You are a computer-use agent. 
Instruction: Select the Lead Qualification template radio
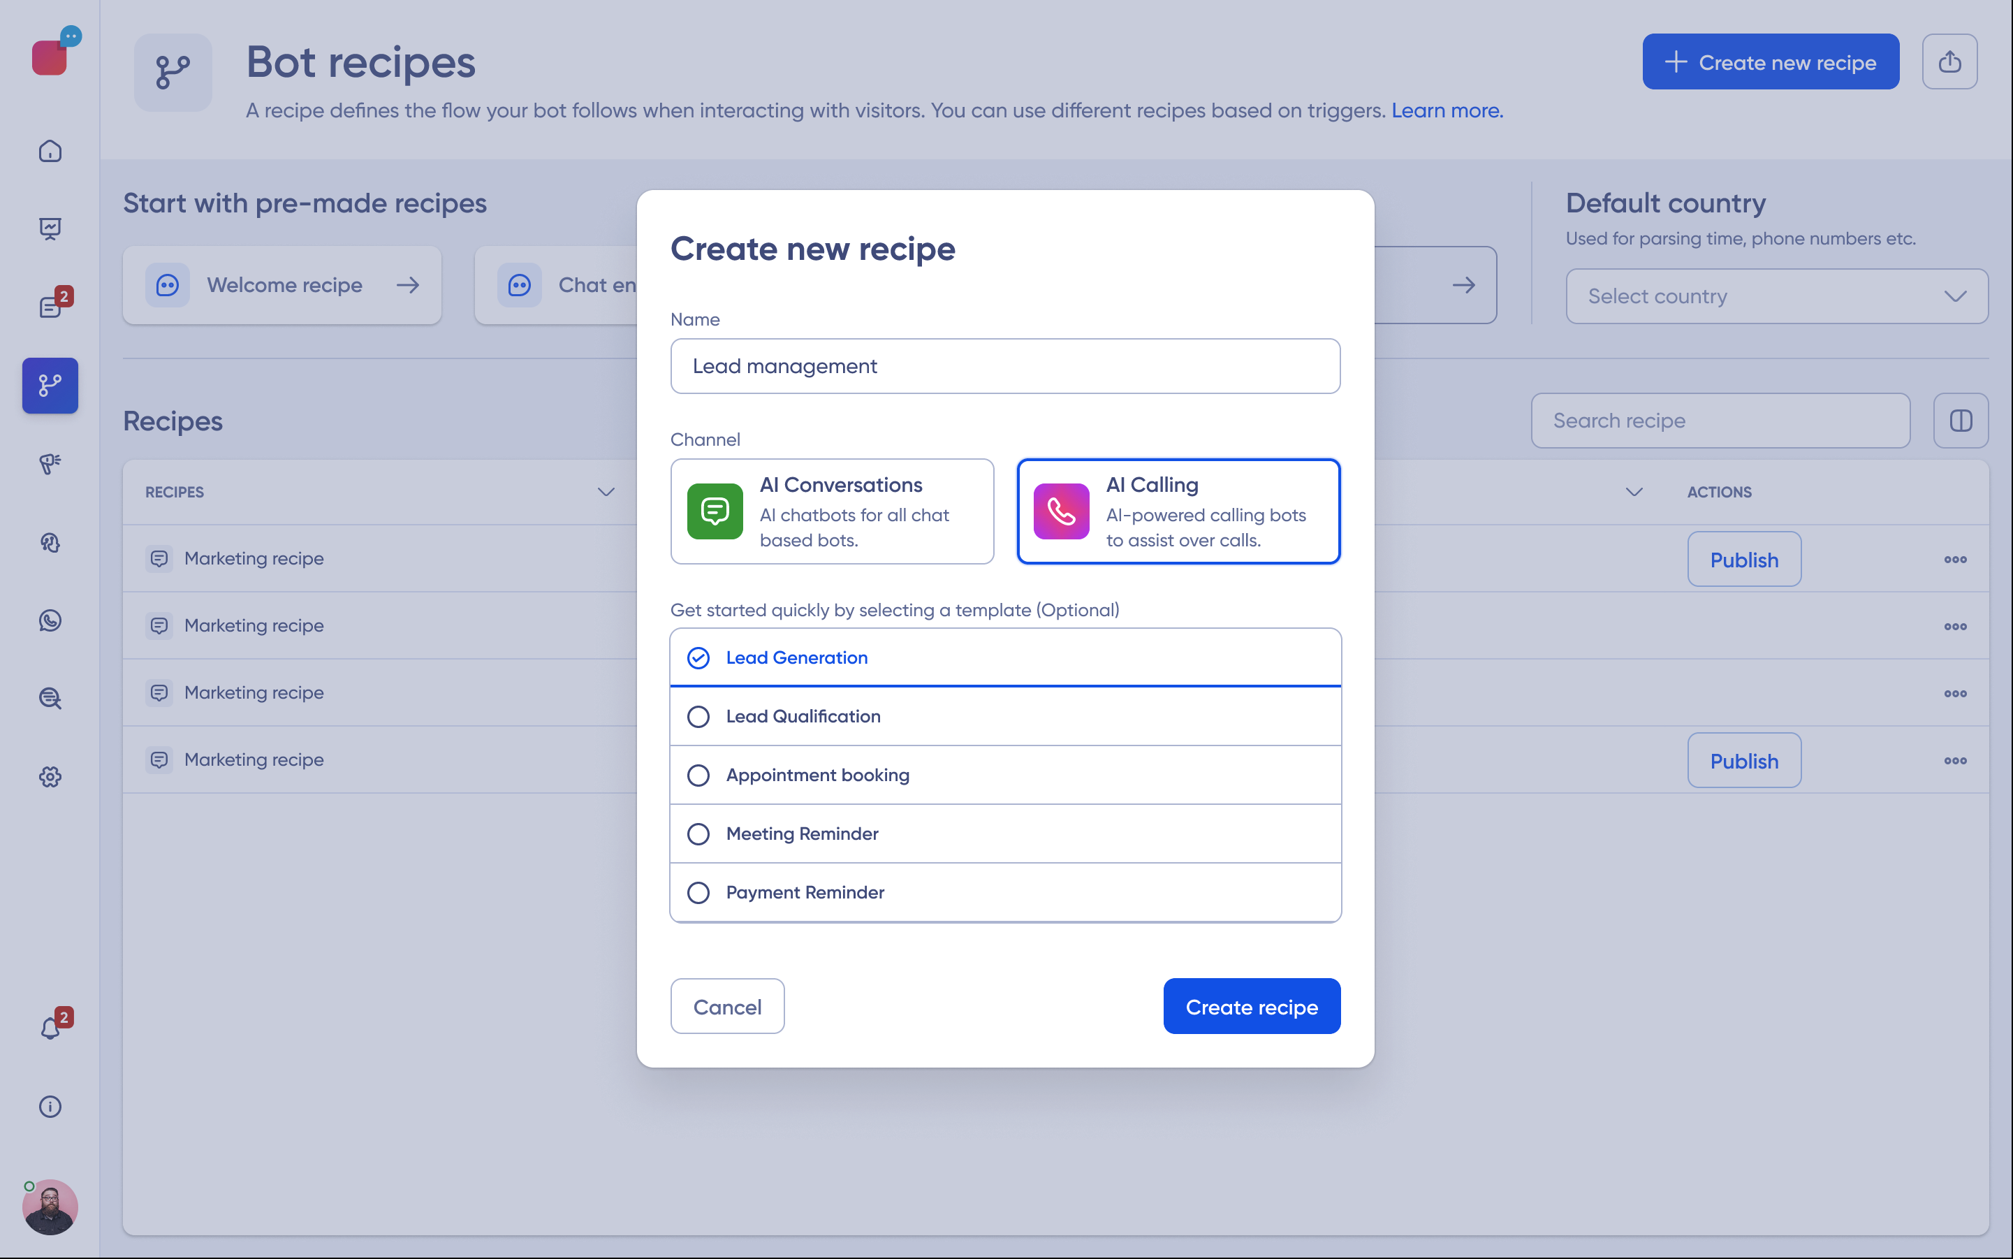698,716
